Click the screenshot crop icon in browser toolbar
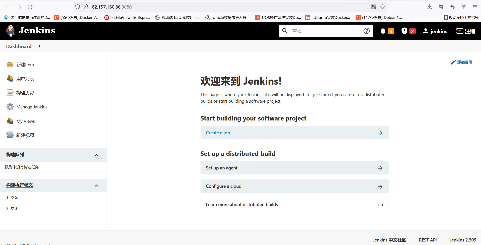The image size is (481, 245). [x=441, y=7]
